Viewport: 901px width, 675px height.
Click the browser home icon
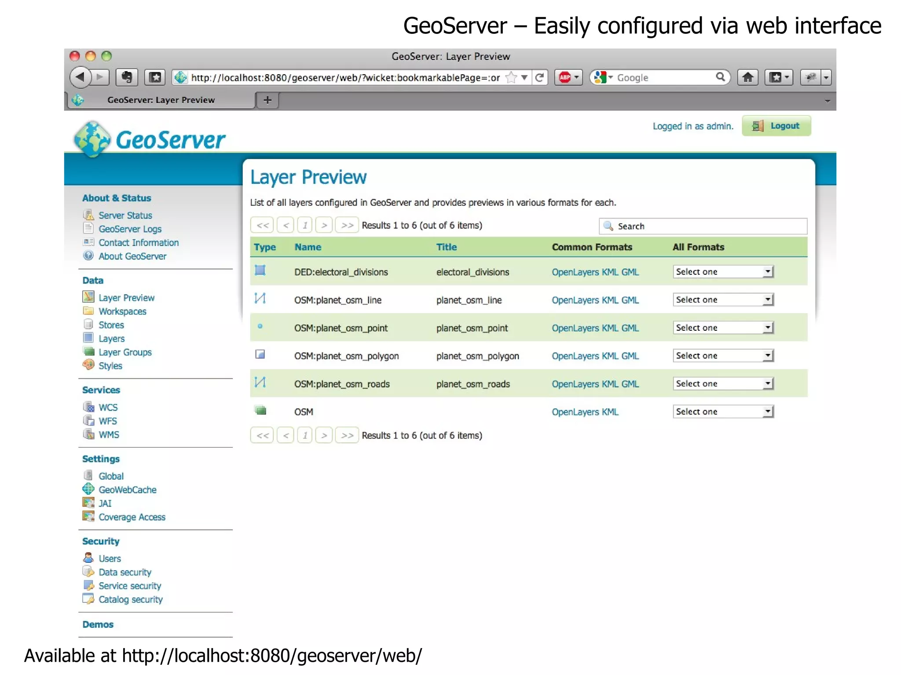[x=747, y=77]
